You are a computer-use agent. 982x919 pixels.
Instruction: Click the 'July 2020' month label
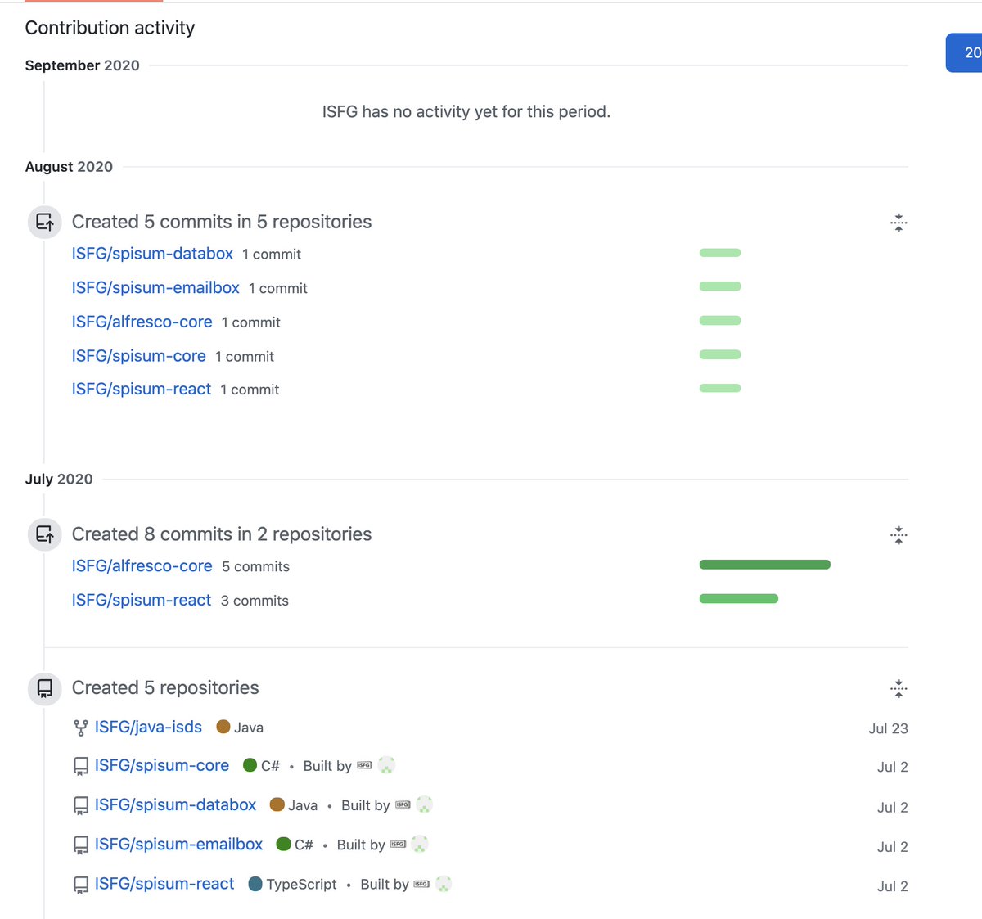coord(59,480)
